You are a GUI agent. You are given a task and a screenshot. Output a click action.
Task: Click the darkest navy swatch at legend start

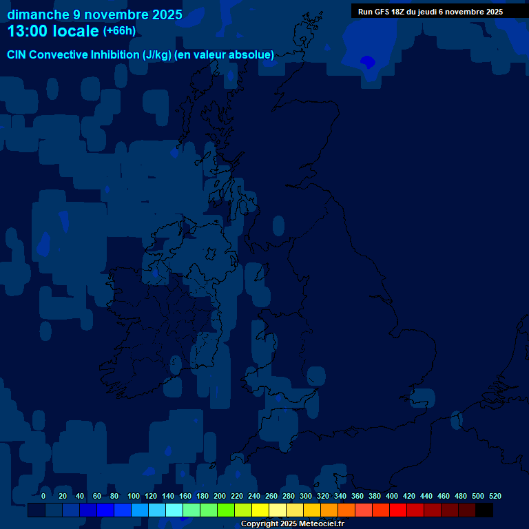(37, 510)
